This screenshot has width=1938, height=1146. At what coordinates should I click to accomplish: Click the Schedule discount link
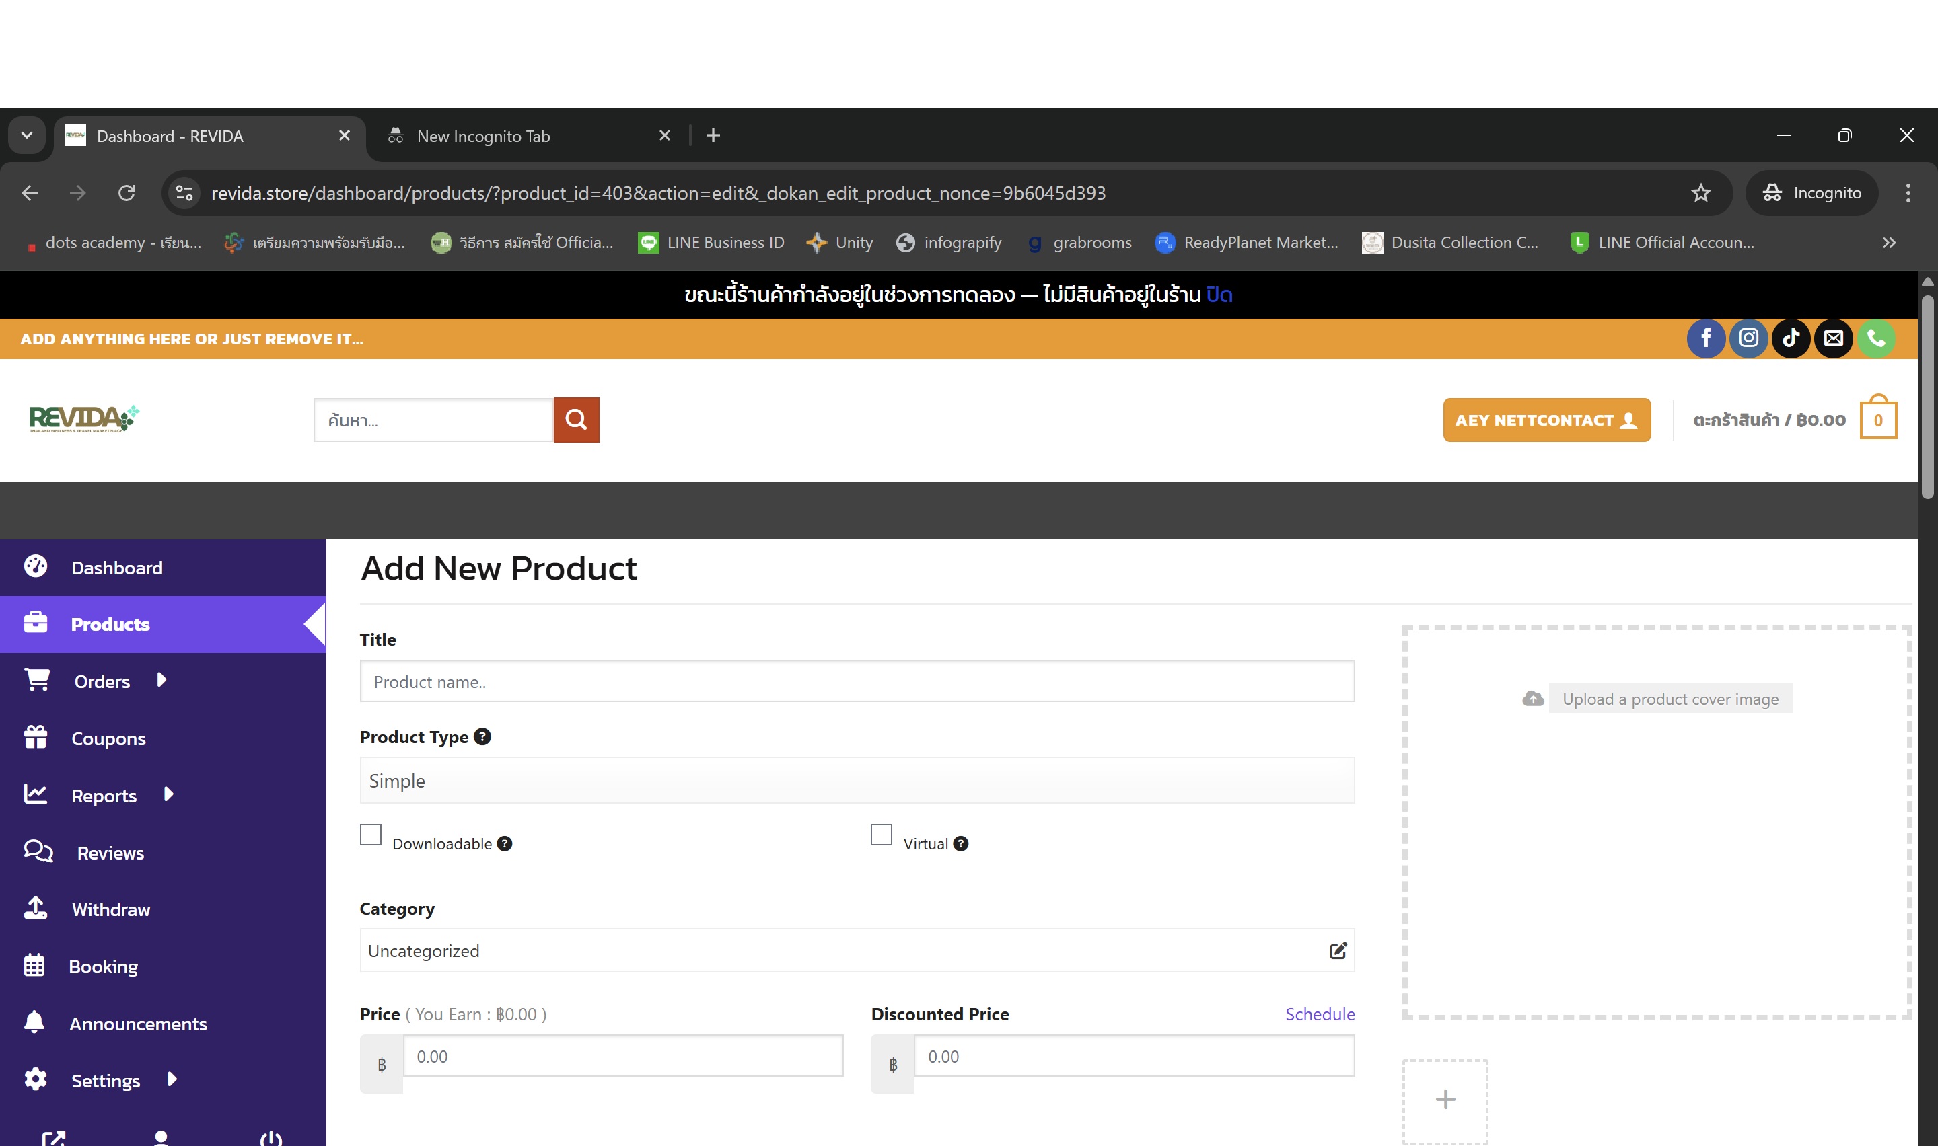coord(1320,1014)
